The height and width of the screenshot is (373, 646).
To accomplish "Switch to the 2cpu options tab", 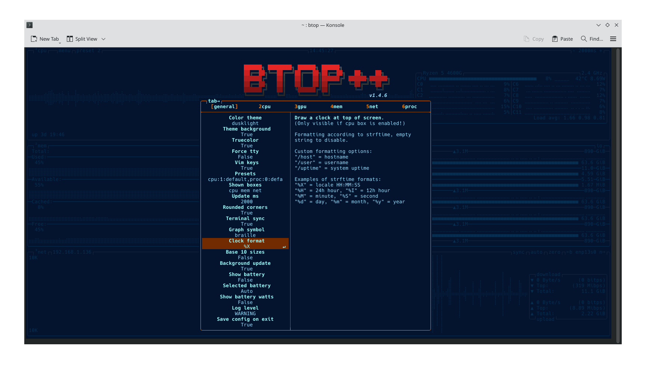I will pos(265,107).
